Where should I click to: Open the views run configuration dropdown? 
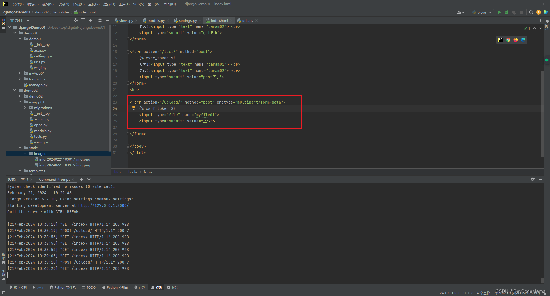(x=482, y=12)
